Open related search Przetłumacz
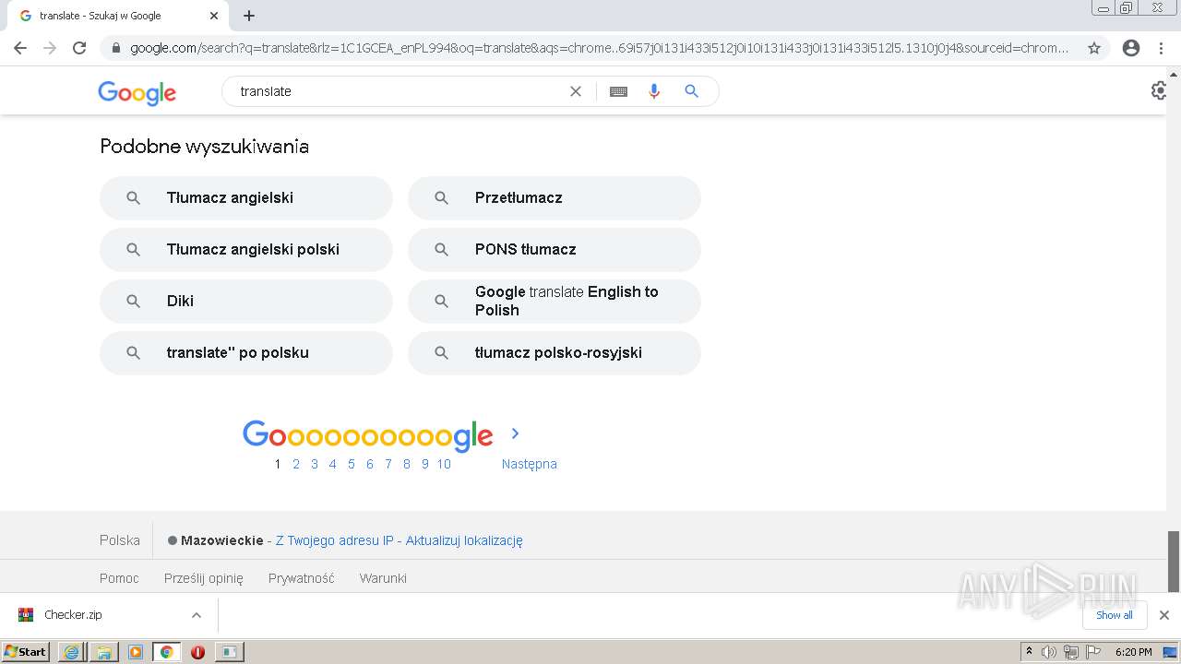This screenshot has width=1181, height=664. [555, 198]
